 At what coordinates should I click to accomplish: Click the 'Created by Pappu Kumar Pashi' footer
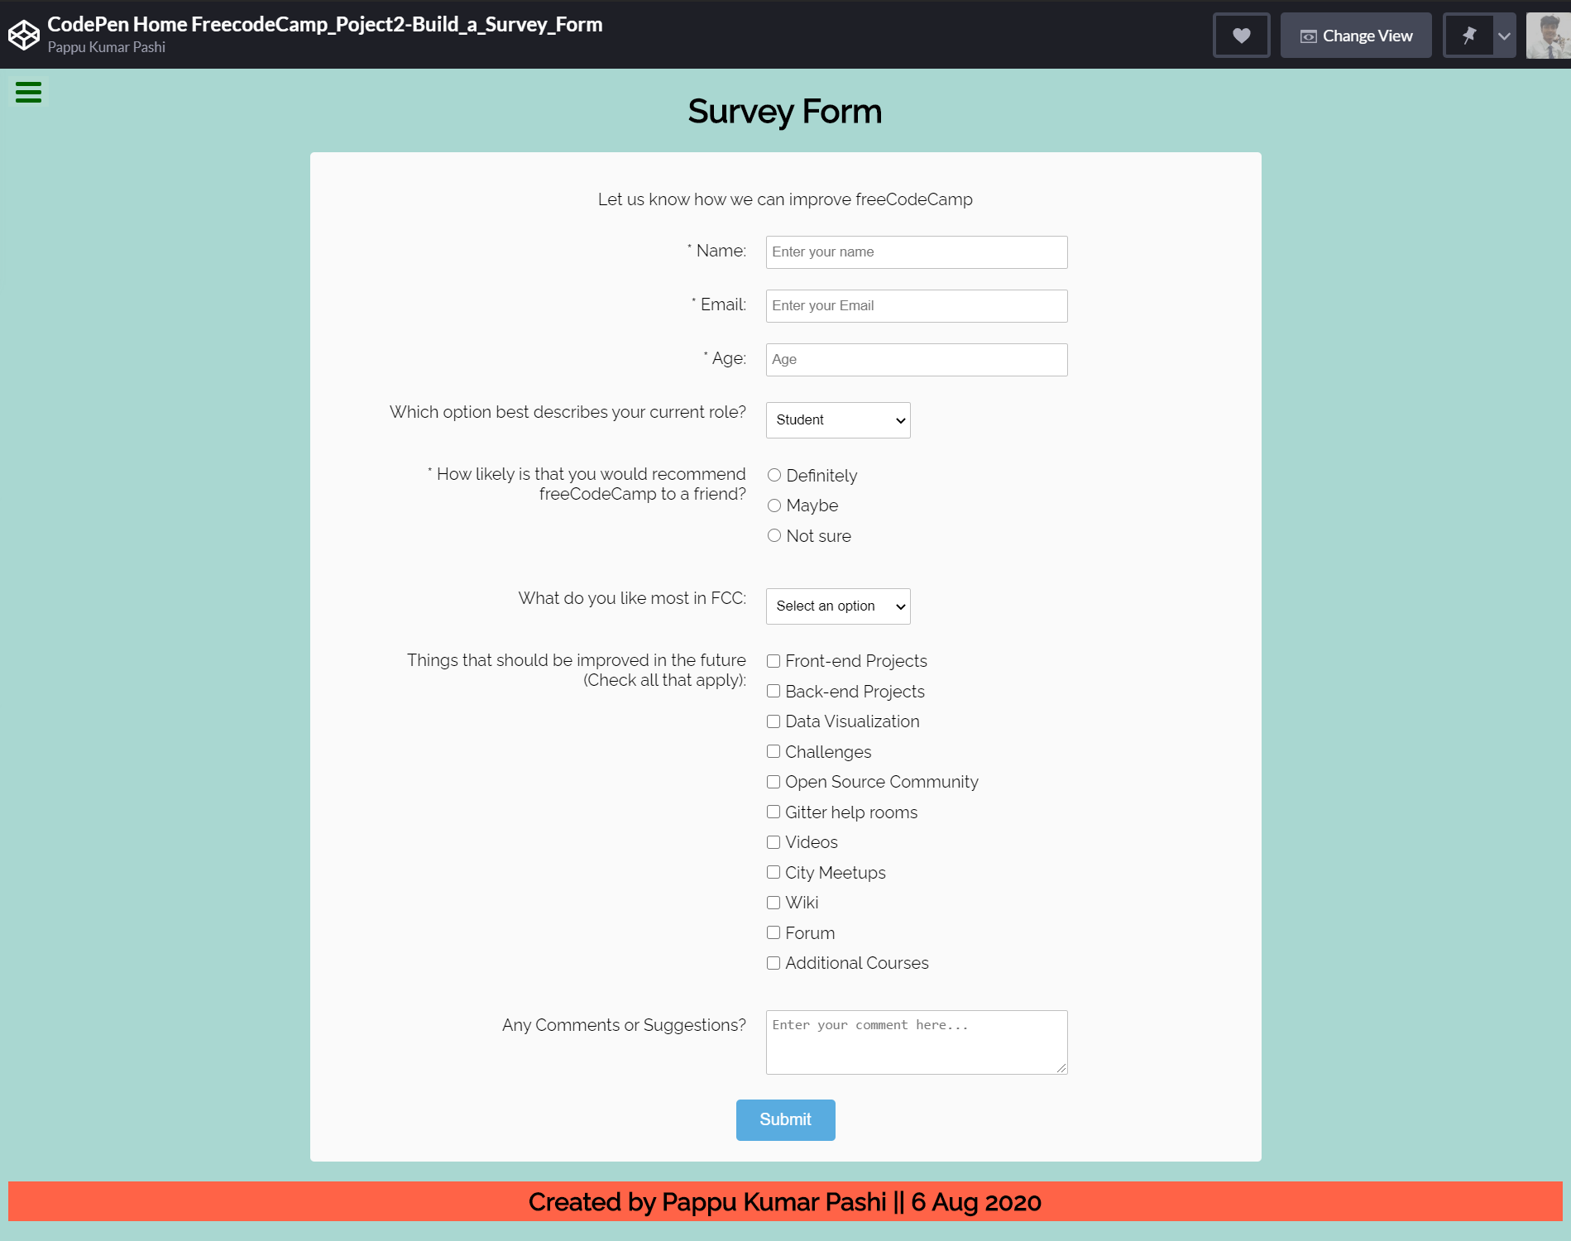point(785,1201)
